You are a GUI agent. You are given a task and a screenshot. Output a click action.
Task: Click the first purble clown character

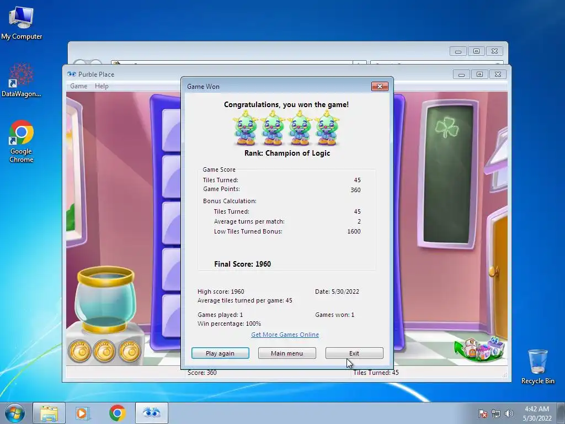point(246,128)
